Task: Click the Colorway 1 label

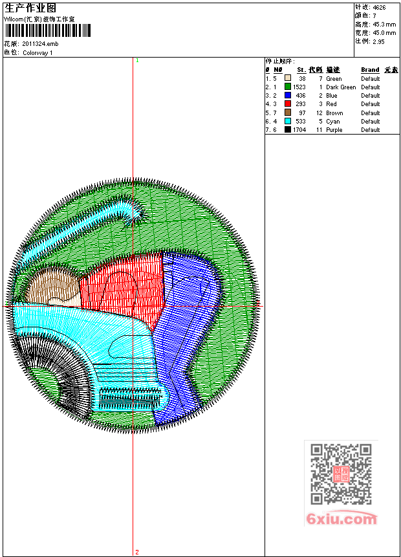Action: pos(38,53)
